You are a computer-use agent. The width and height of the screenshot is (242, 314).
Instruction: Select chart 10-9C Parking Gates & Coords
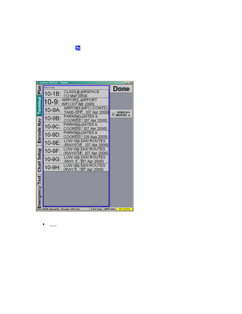[76, 126]
